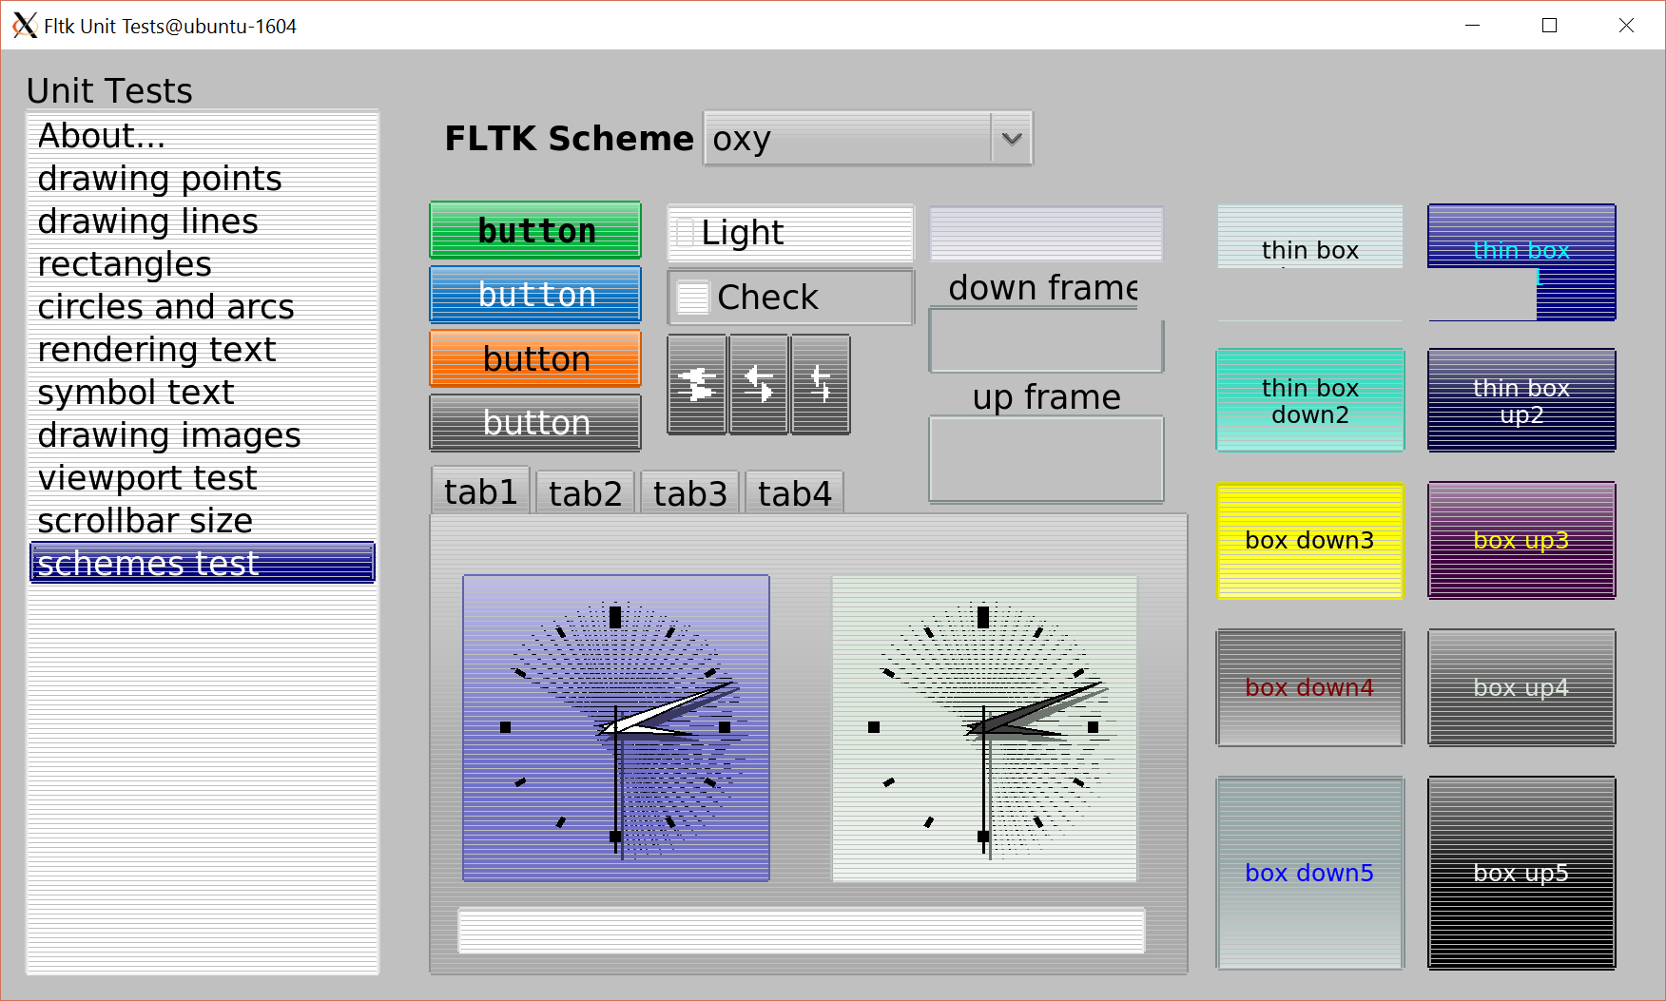Switch to tab1
This screenshot has height=1001, width=1666.
pyautogui.click(x=480, y=491)
